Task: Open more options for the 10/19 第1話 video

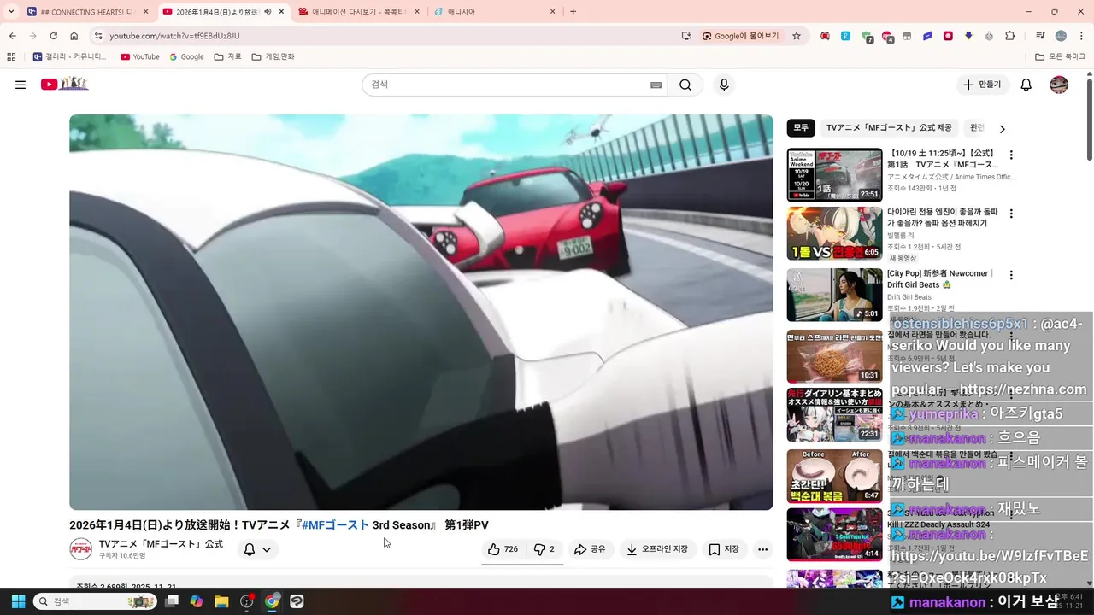Action: coord(1011,155)
